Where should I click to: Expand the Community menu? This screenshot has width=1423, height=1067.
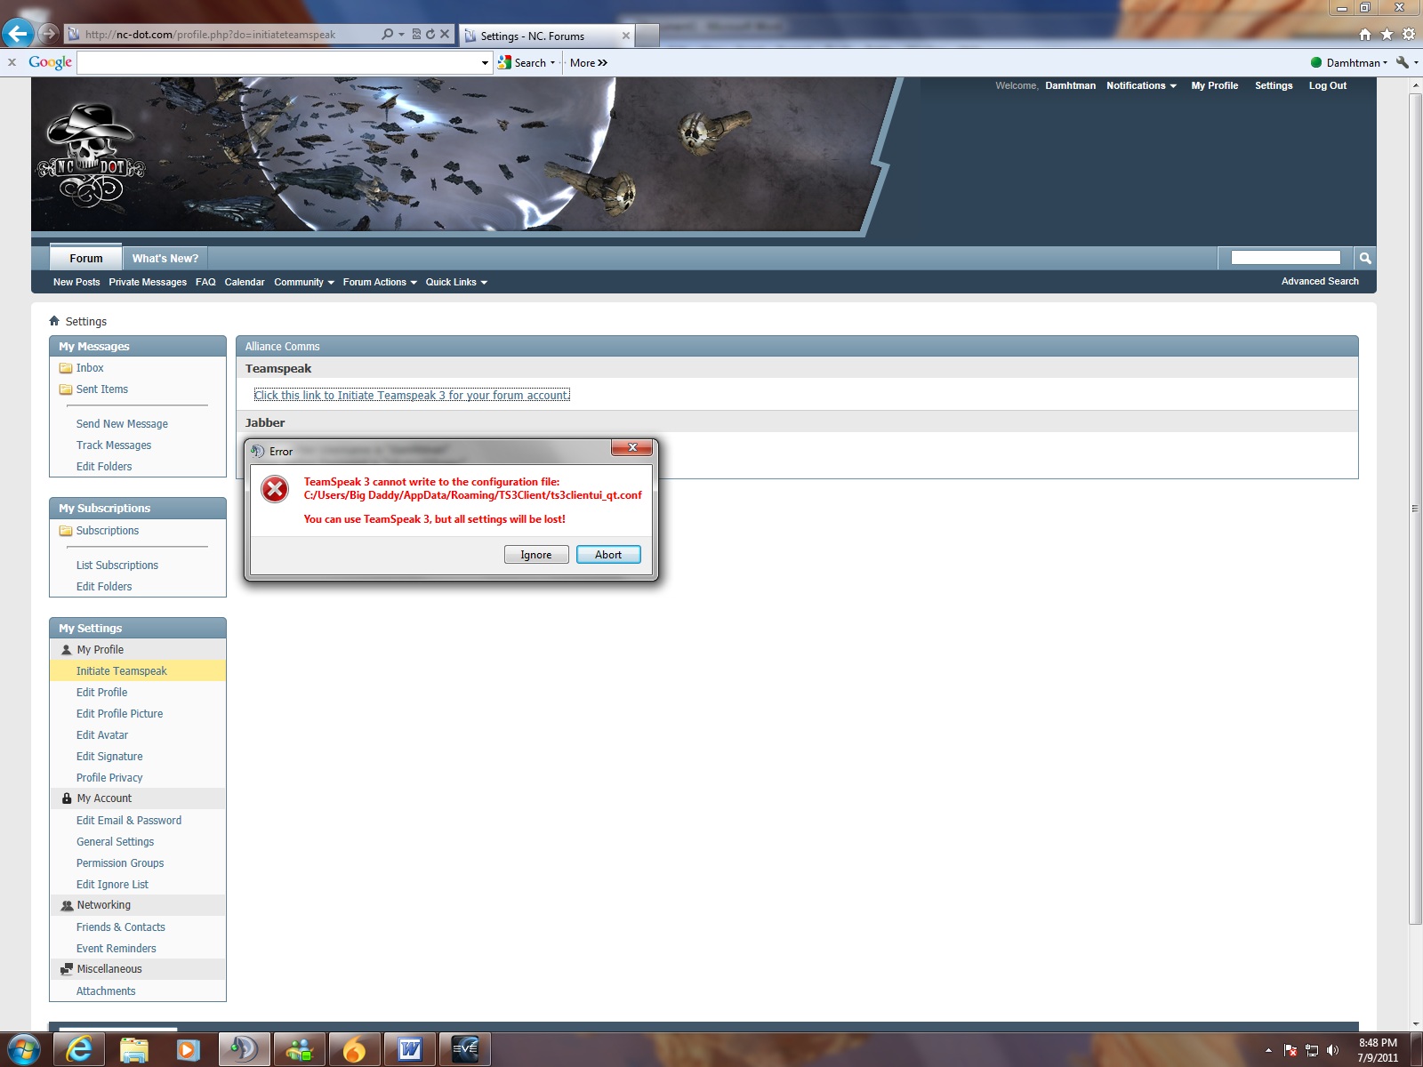[x=304, y=282]
